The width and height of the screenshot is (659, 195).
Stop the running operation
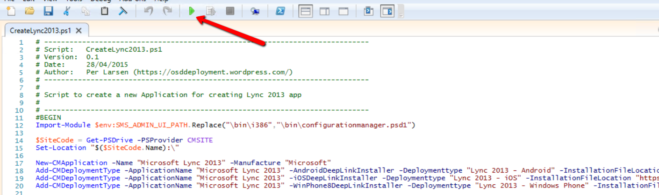230,11
